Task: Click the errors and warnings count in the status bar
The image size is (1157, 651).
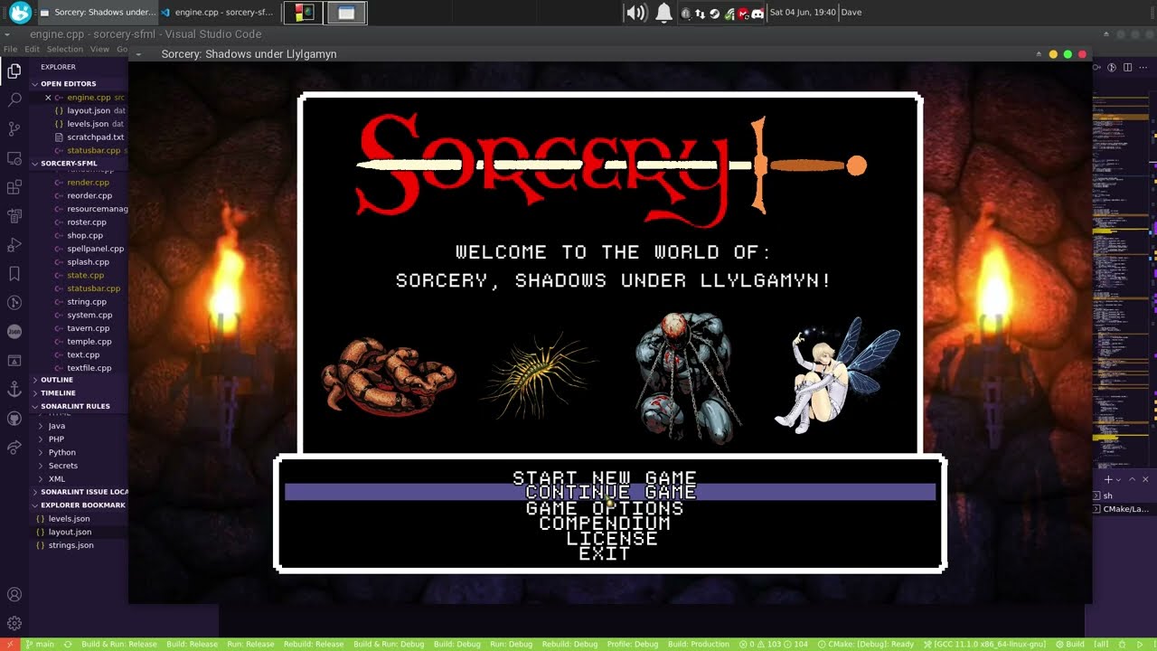Action: click(x=774, y=644)
